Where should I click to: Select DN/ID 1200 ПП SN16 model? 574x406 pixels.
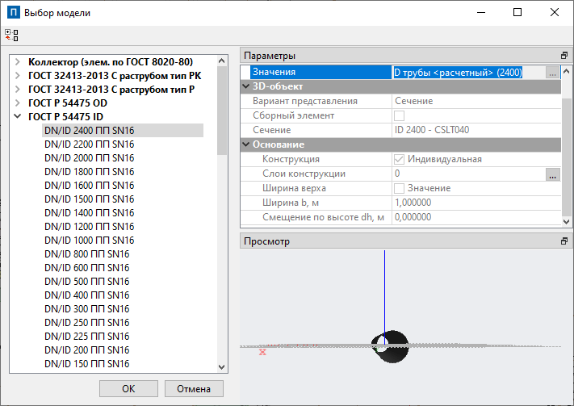click(x=90, y=227)
